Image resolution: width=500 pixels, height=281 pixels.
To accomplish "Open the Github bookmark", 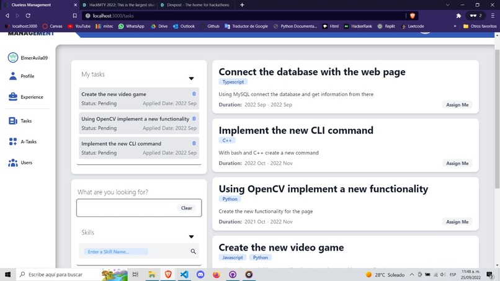I will pos(210,26).
